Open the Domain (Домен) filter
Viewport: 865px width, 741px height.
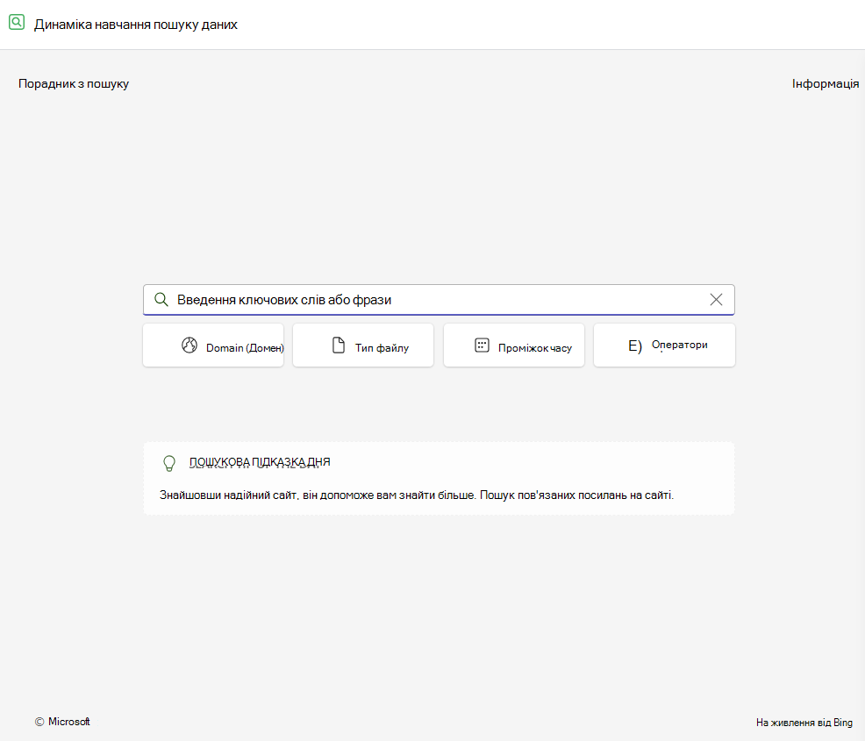click(x=213, y=346)
